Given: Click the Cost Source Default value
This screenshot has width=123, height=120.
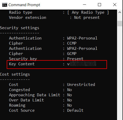Looking at the screenshot, I should (75, 110).
